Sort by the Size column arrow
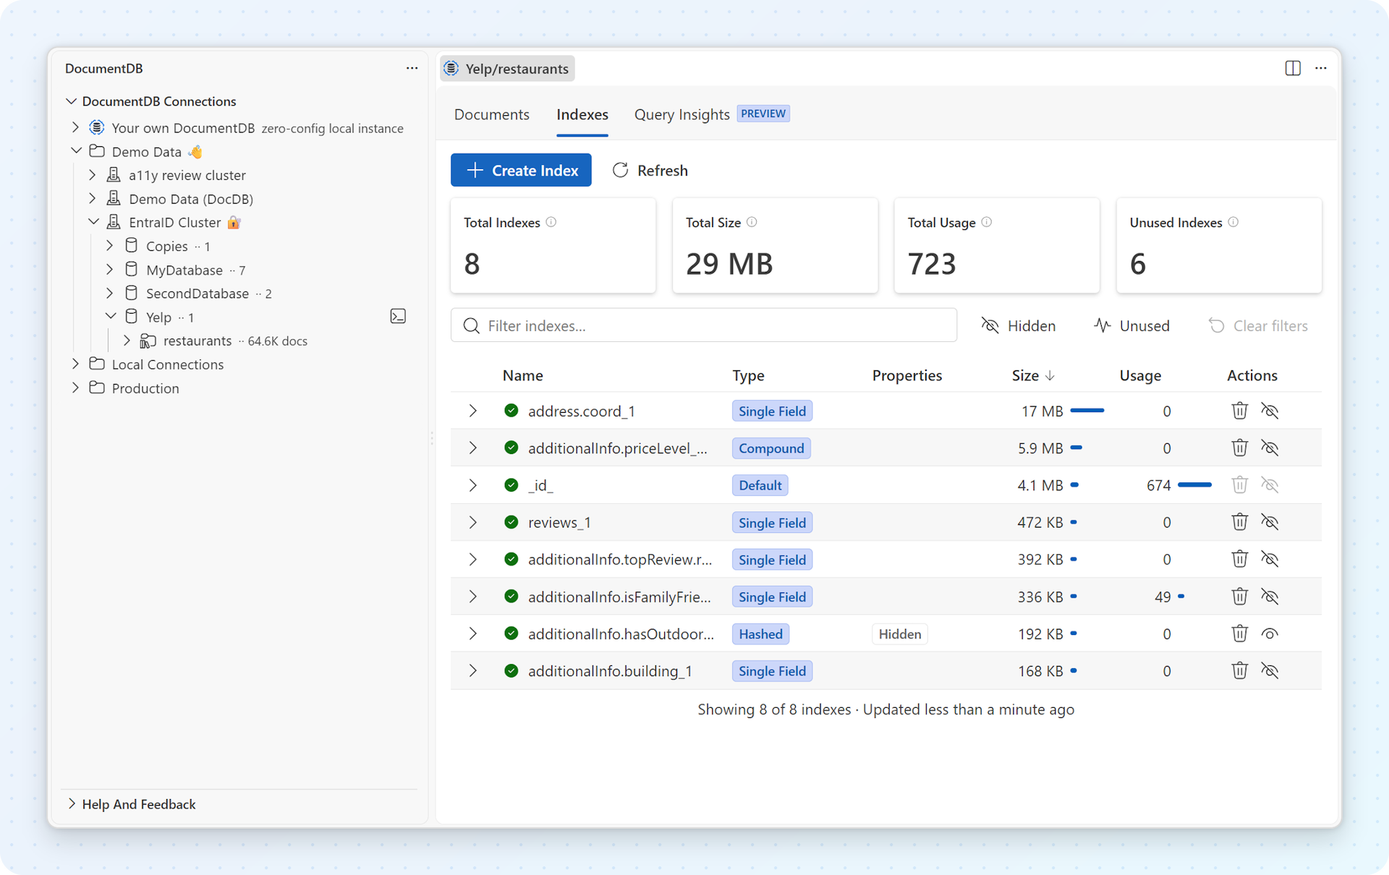The image size is (1389, 875). pos(1050,375)
